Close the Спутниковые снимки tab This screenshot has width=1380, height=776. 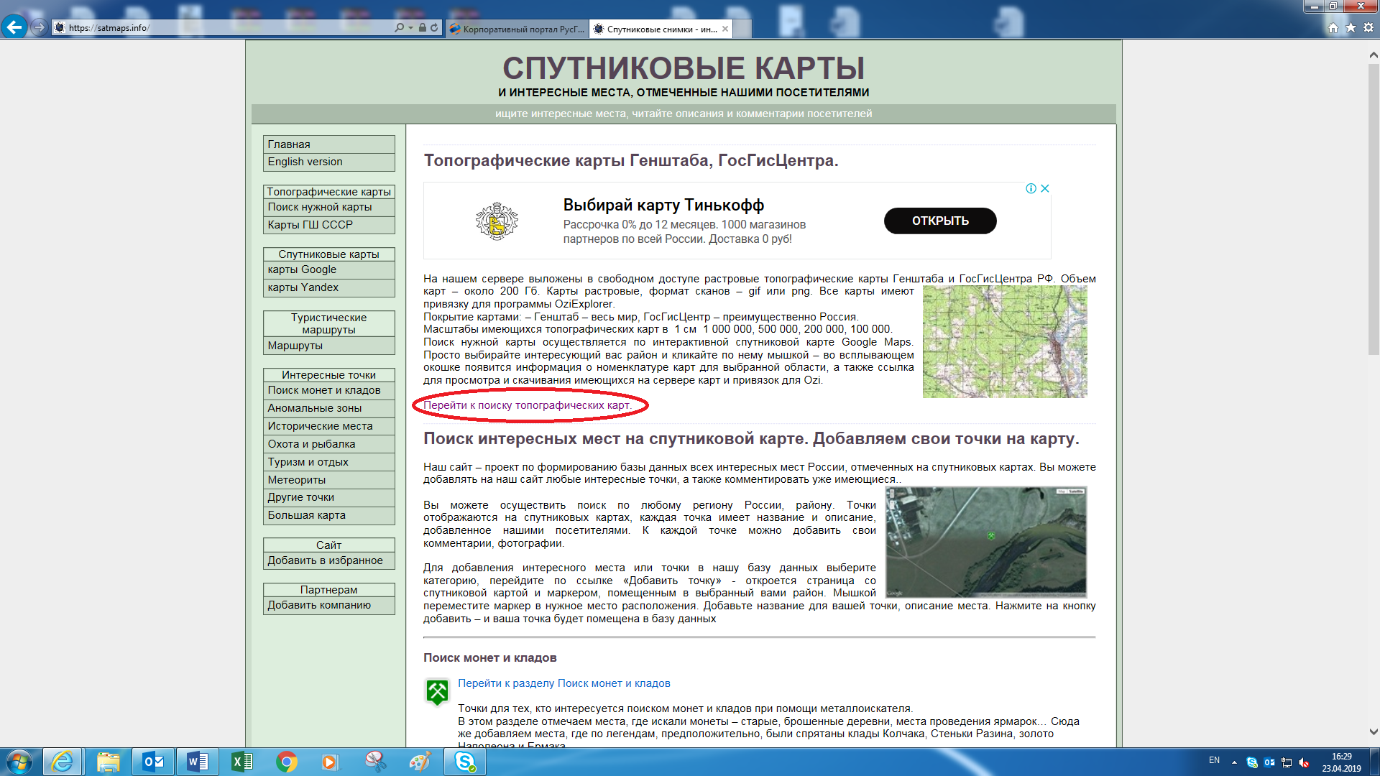tap(725, 29)
